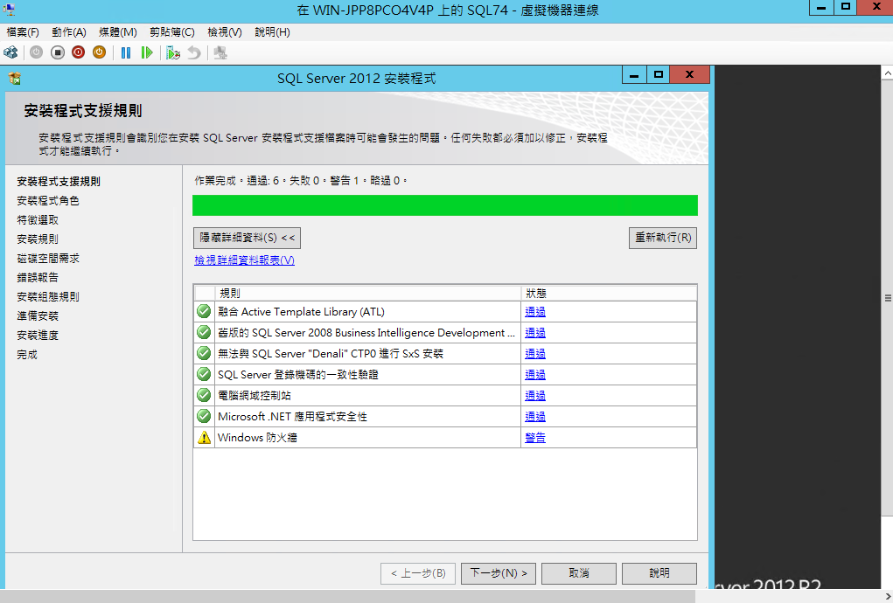
Task: Select 安裝規則 step in sidebar
Action: pos(38,239)
